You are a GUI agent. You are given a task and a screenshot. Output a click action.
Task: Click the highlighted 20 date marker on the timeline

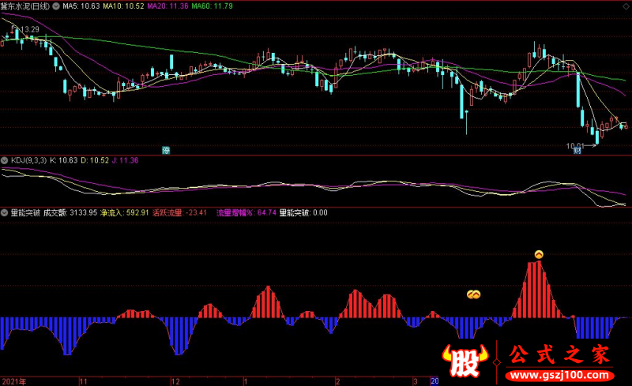(434, 381)
